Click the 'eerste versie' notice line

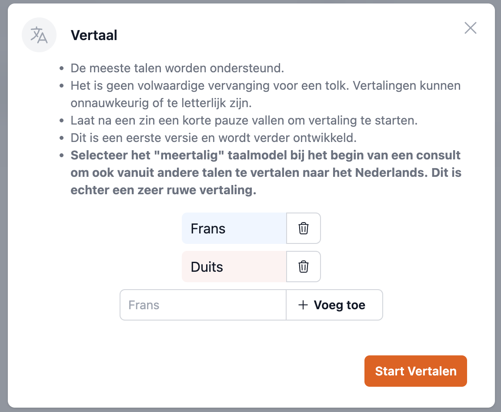[214, 138]
